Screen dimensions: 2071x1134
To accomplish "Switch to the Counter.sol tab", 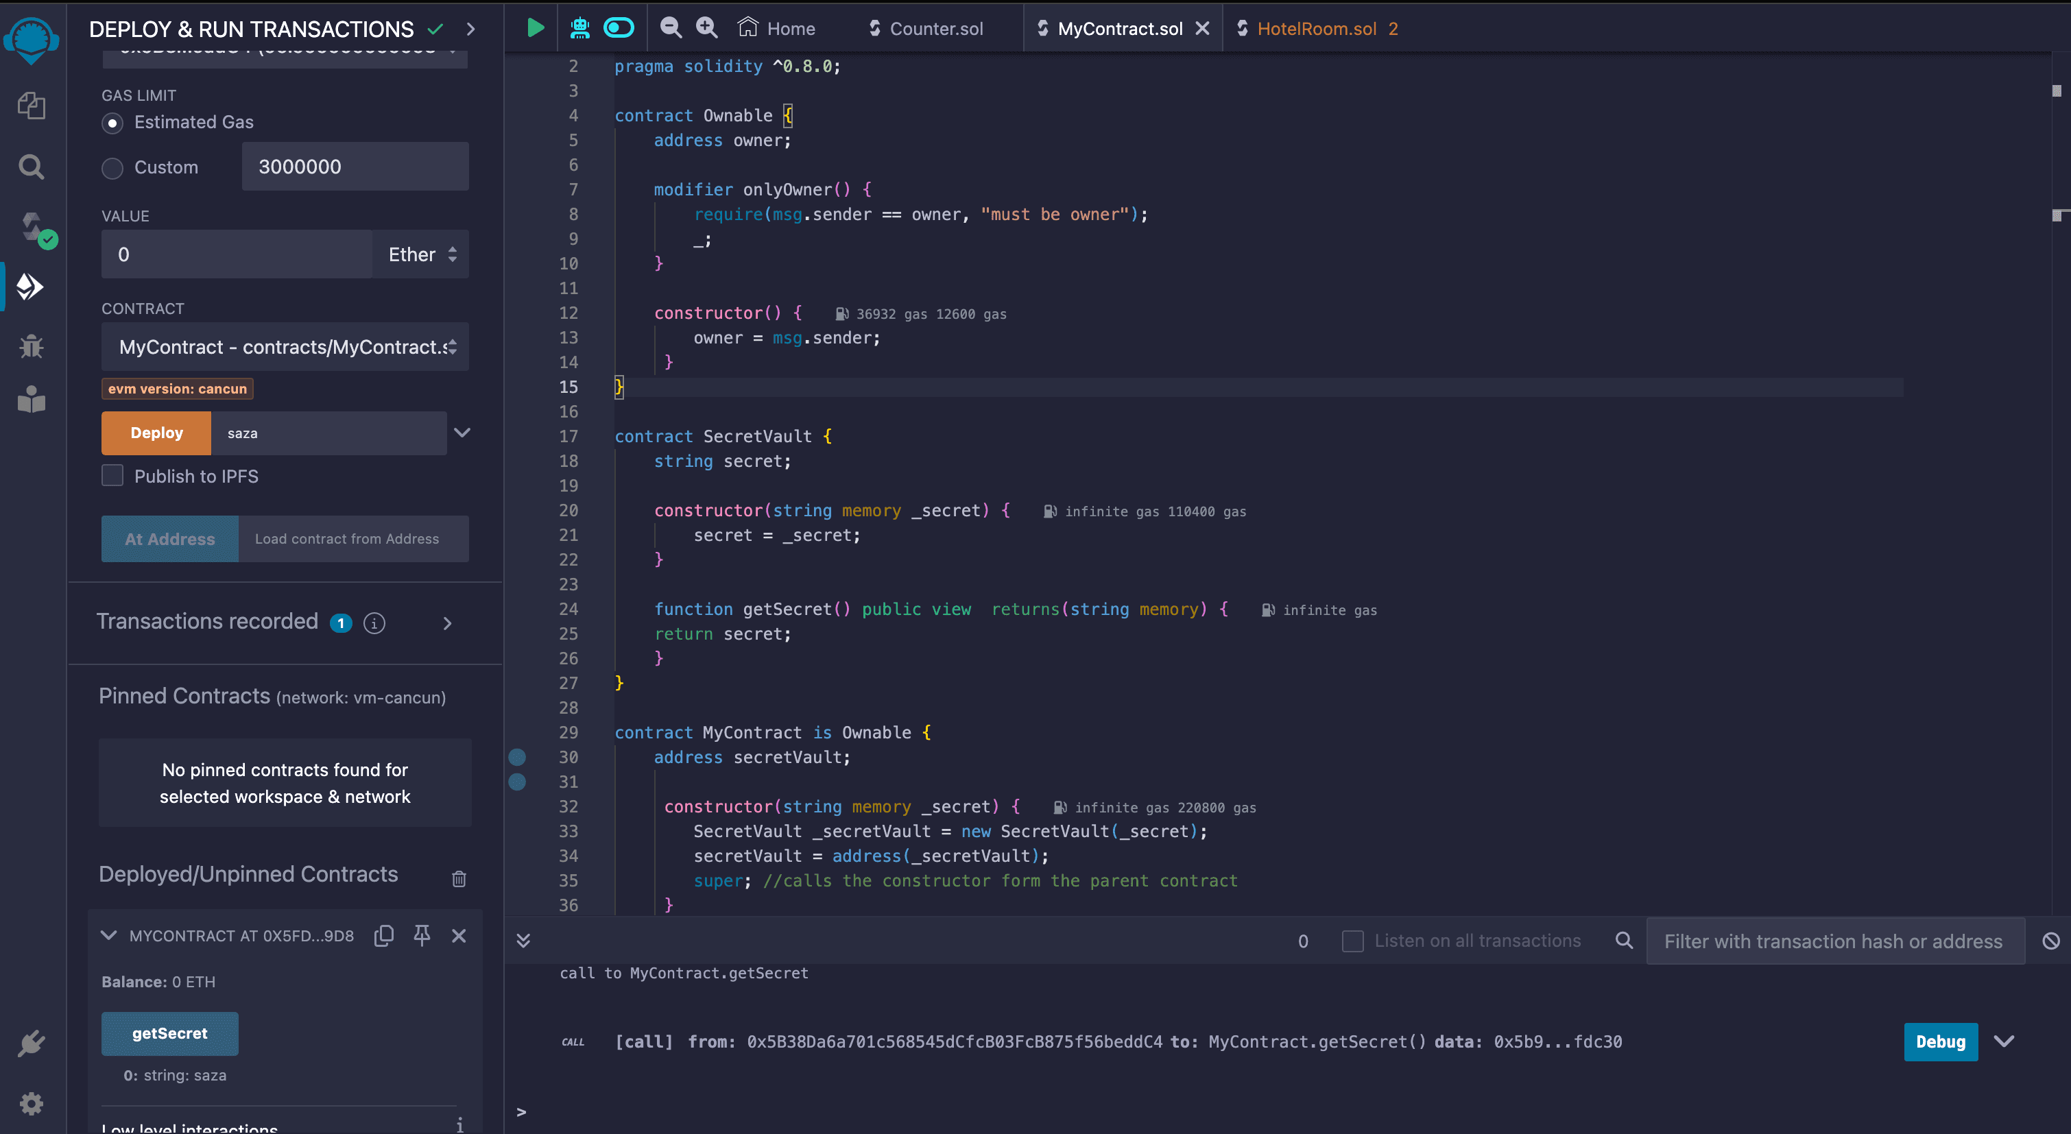I will point(925,29).
